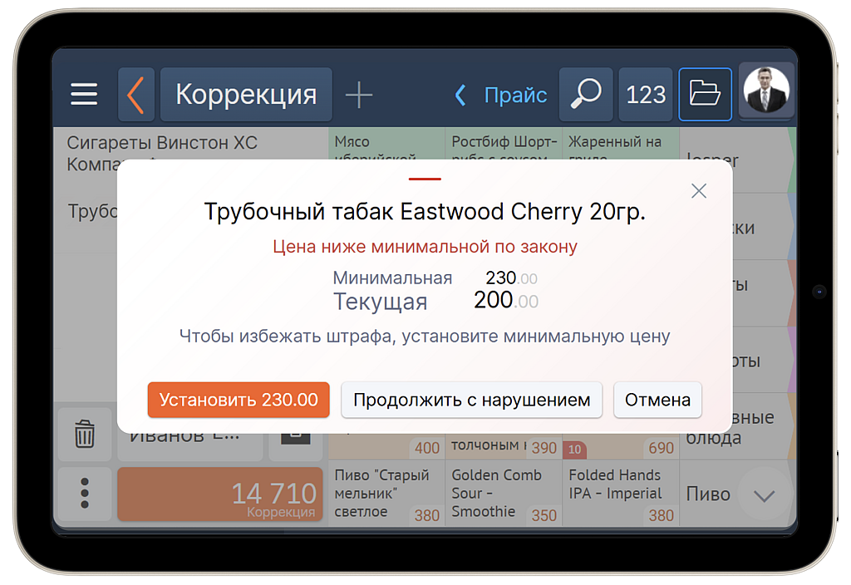This screenshot has width=851, height=585.
Task: Open the three-dot options menu
Action: coord(84,494)
